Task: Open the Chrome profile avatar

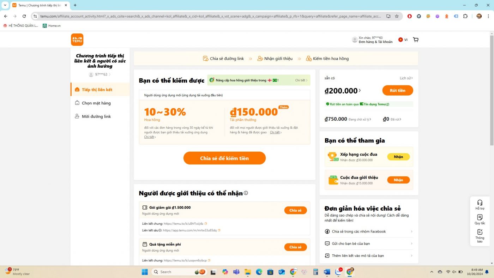Action: coord(479,16)
